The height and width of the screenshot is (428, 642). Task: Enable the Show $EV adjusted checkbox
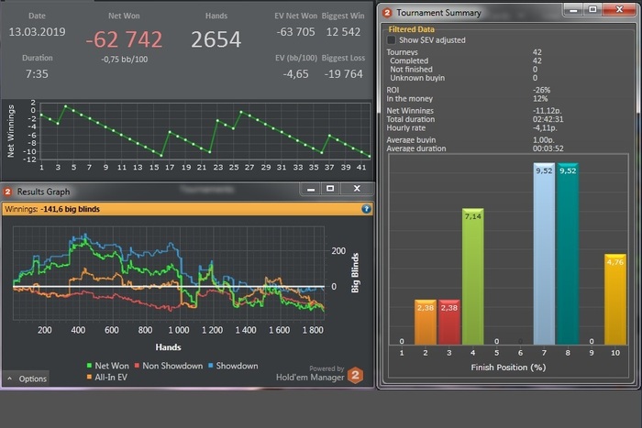pyautogui.click(x=392, y=40)
